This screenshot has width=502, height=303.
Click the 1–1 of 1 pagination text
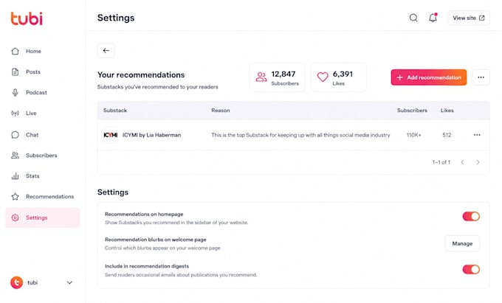point(441,162)
